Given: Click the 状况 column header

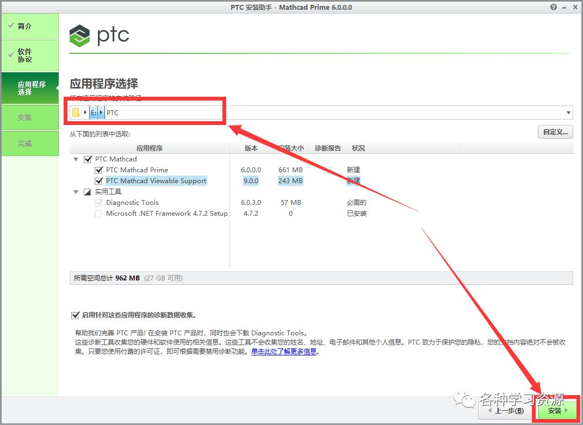Looking at the screenshot, I should pos(358,148).
